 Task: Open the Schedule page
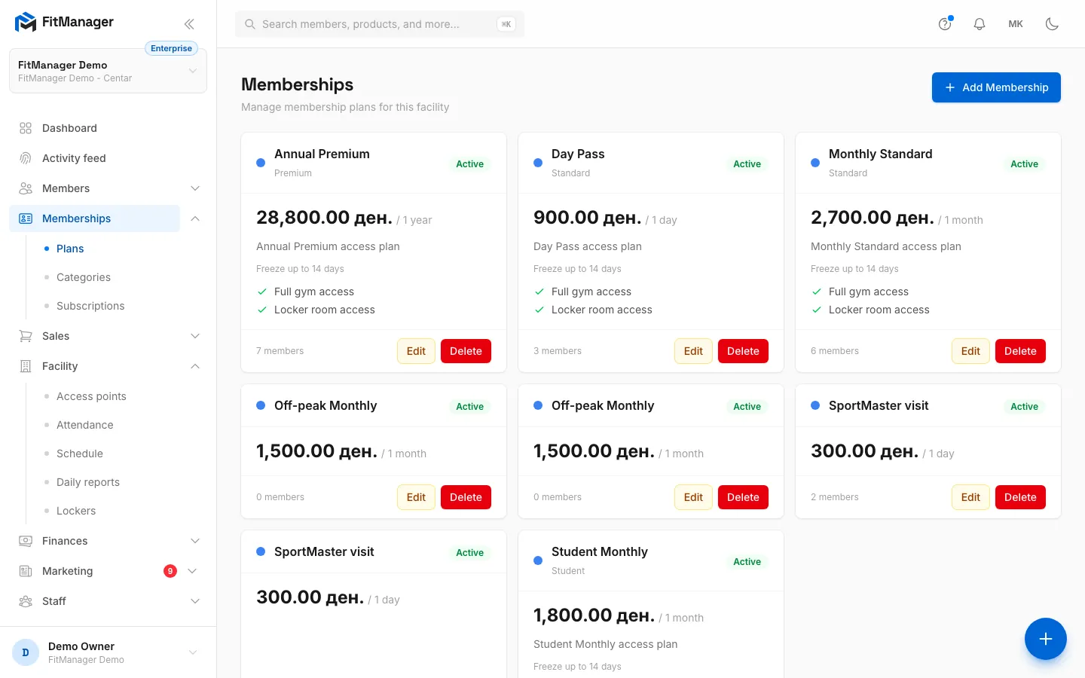point(80,454)
